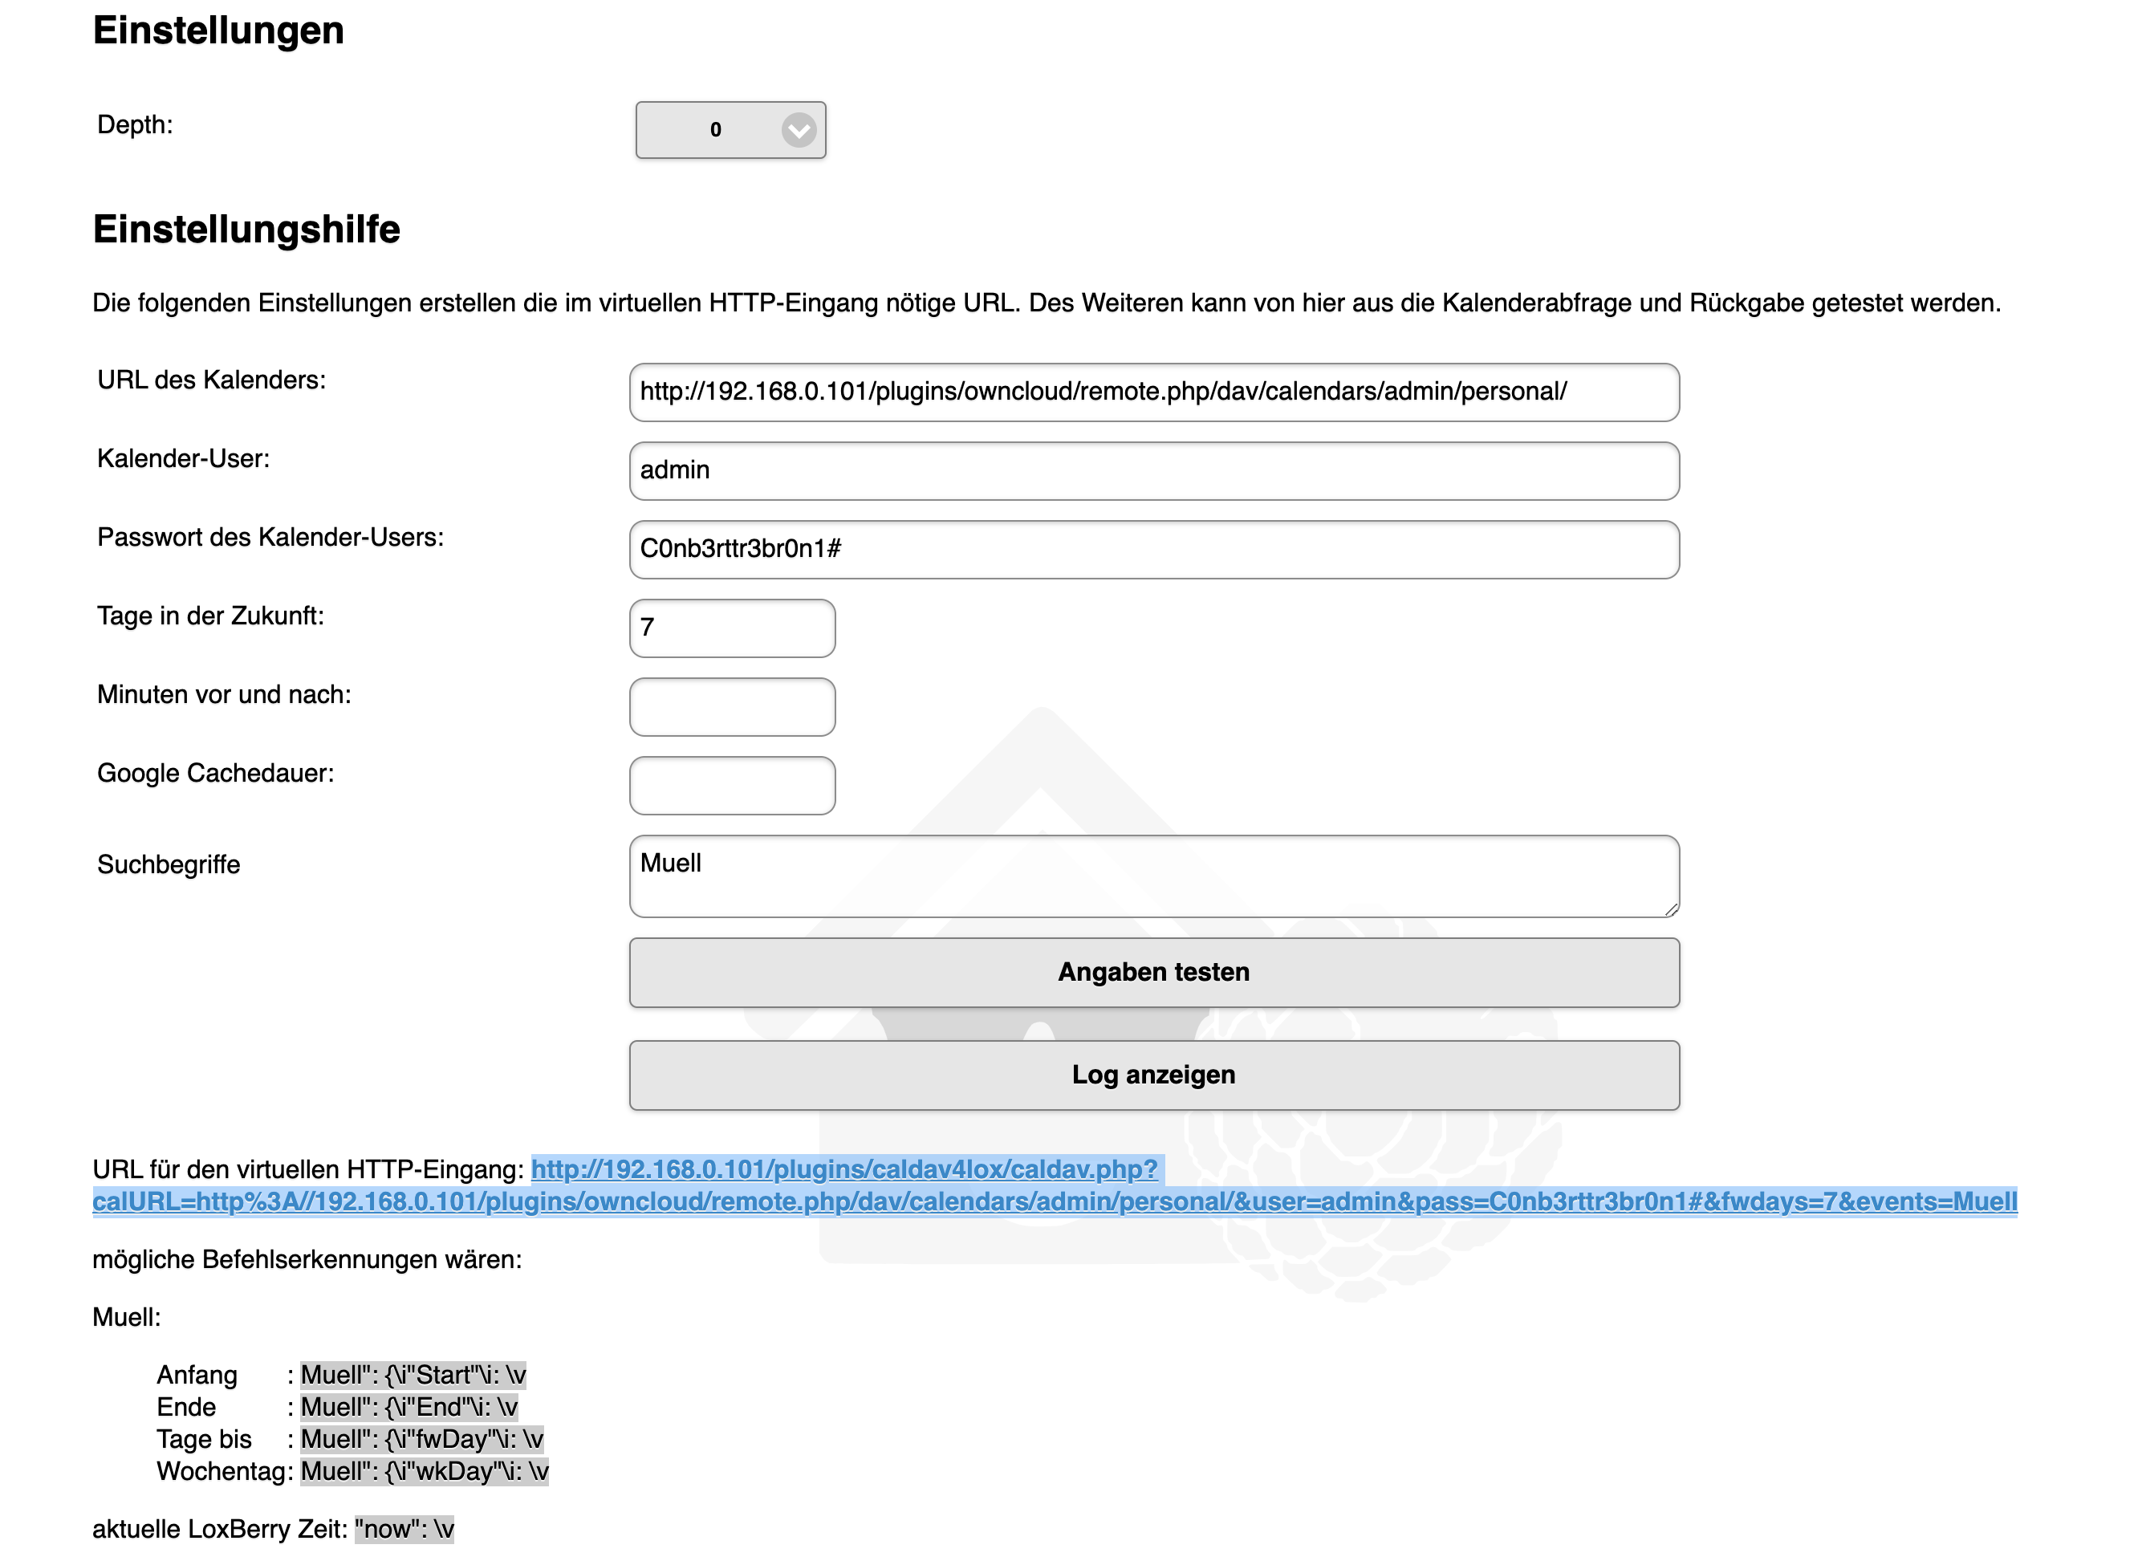Image resolution: width=2138 pixels, height=1565 pixels.
Task: Click the Ende End command code
Action: point(409,1407)
